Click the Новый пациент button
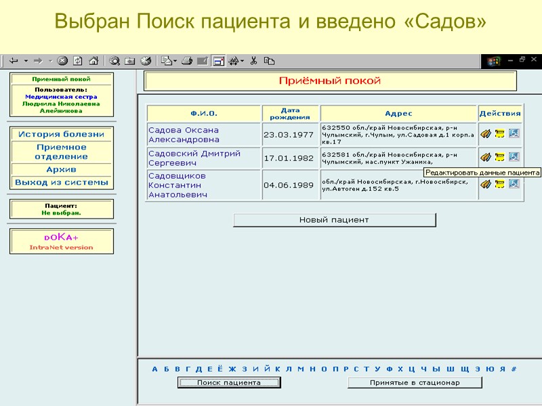 tap(334, 219)
